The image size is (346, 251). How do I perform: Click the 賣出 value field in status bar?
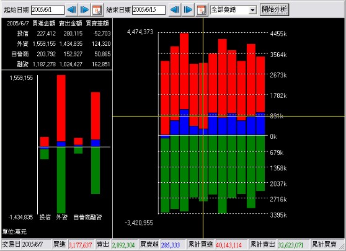(x=124, y=245)
